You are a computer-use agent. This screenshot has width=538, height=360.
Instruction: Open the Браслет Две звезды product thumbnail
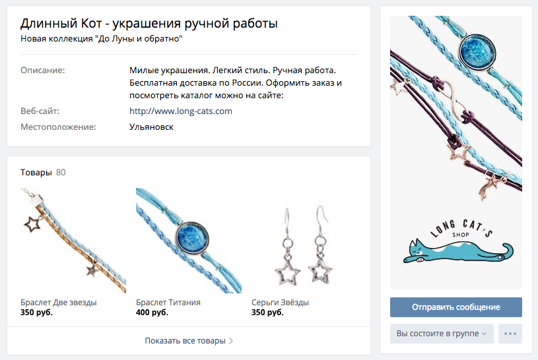click(73, 241)
